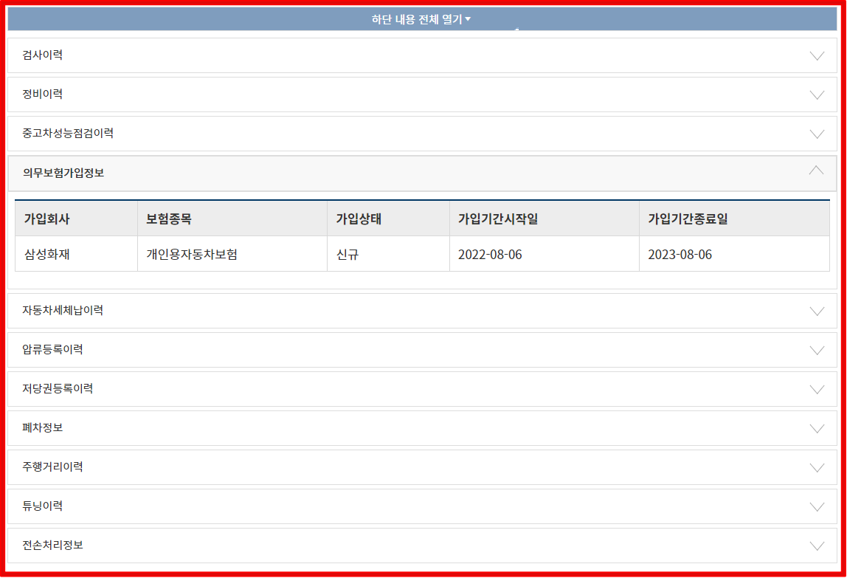
Task: Expand the 검사이력 section
Action: [x=423, y=55]
